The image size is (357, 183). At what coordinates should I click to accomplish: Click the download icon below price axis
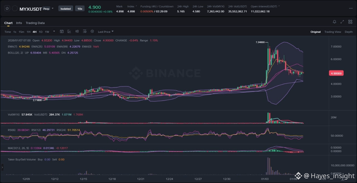coord(343,179)
